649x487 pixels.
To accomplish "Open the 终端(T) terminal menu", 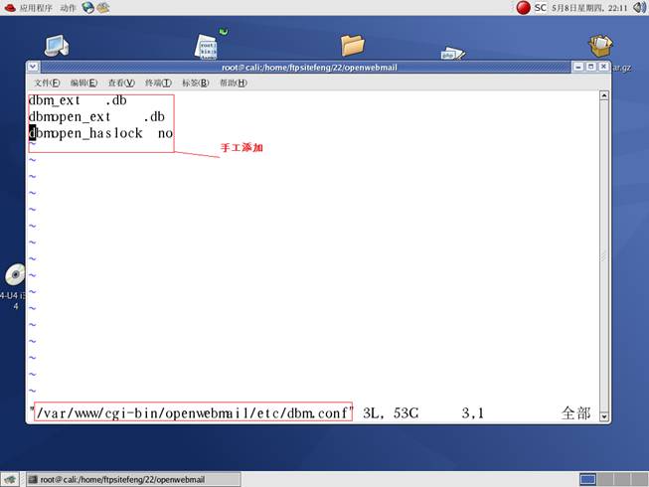I will [158, 82].
